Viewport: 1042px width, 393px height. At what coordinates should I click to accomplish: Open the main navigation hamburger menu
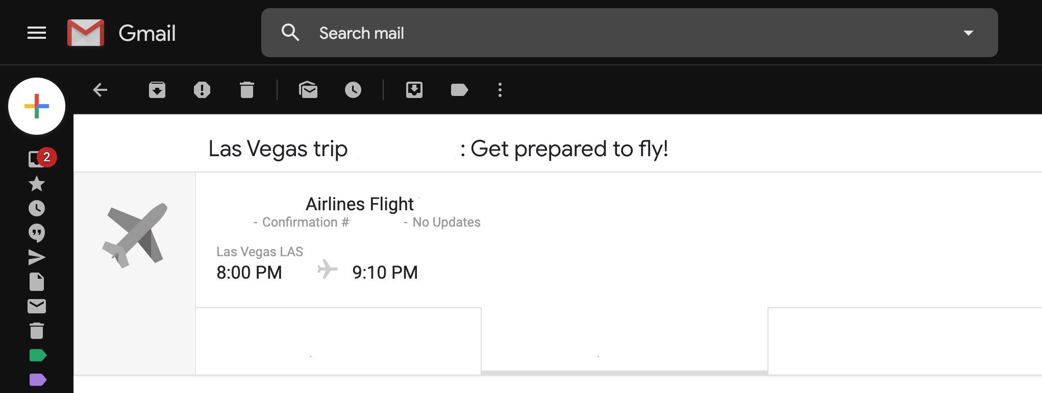(36, 33)
